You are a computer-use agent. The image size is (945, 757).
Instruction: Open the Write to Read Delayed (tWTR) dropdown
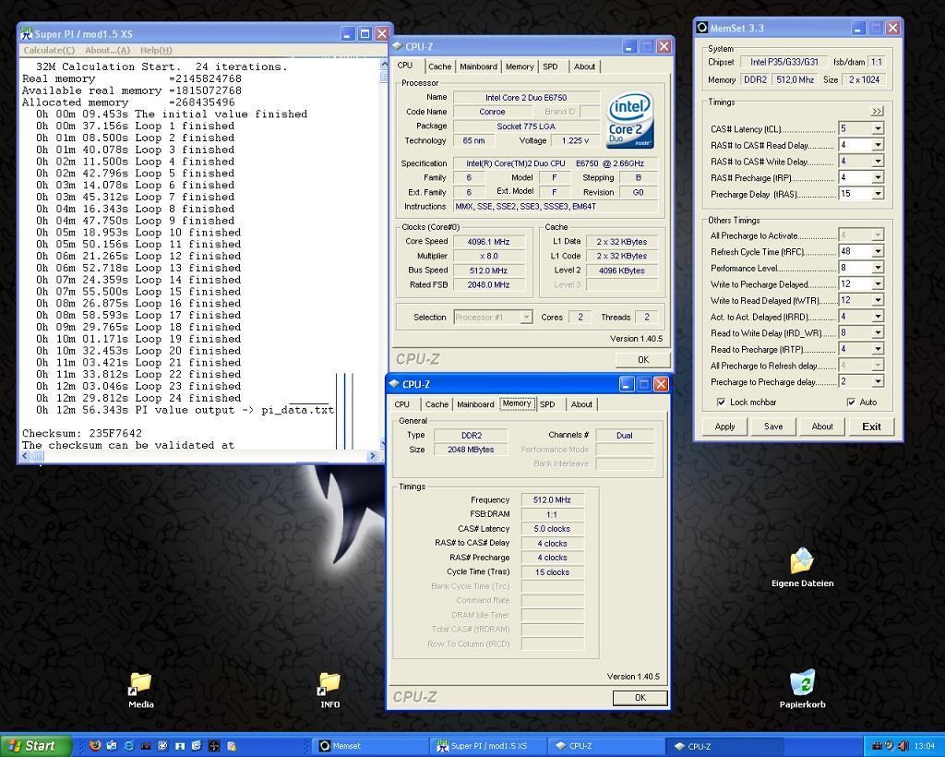coord(879,300)
